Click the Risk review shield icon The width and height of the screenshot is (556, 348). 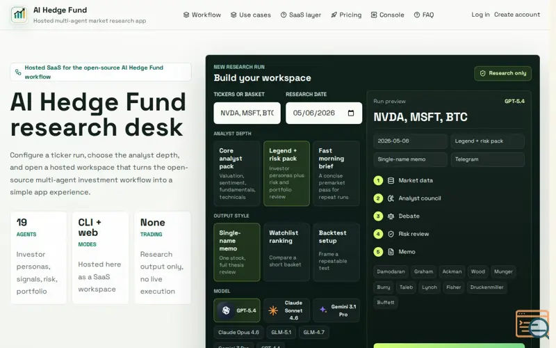click(391, 234)
